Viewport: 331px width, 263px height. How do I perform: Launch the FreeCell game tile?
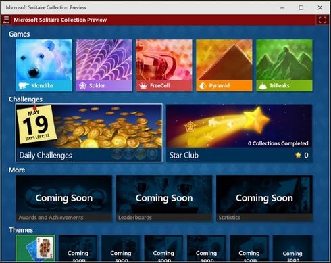(x=164, y=66)
